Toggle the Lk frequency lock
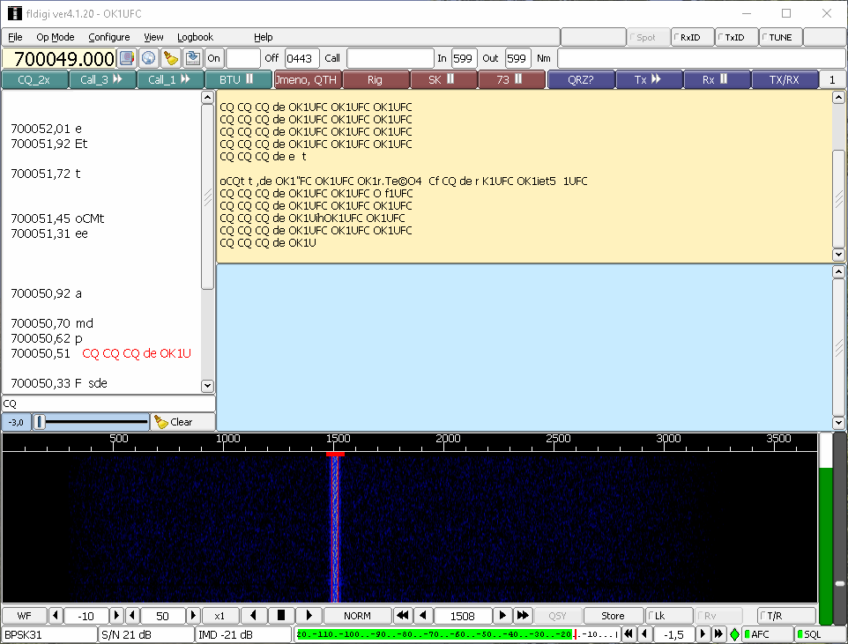The image size is (848, 644). [668, 616]
